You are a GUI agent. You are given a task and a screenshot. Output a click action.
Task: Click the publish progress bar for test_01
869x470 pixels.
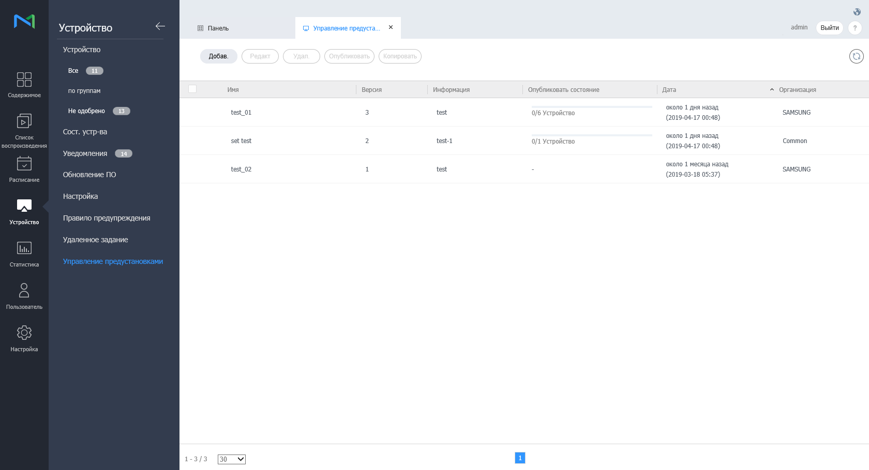coord(592,107)
